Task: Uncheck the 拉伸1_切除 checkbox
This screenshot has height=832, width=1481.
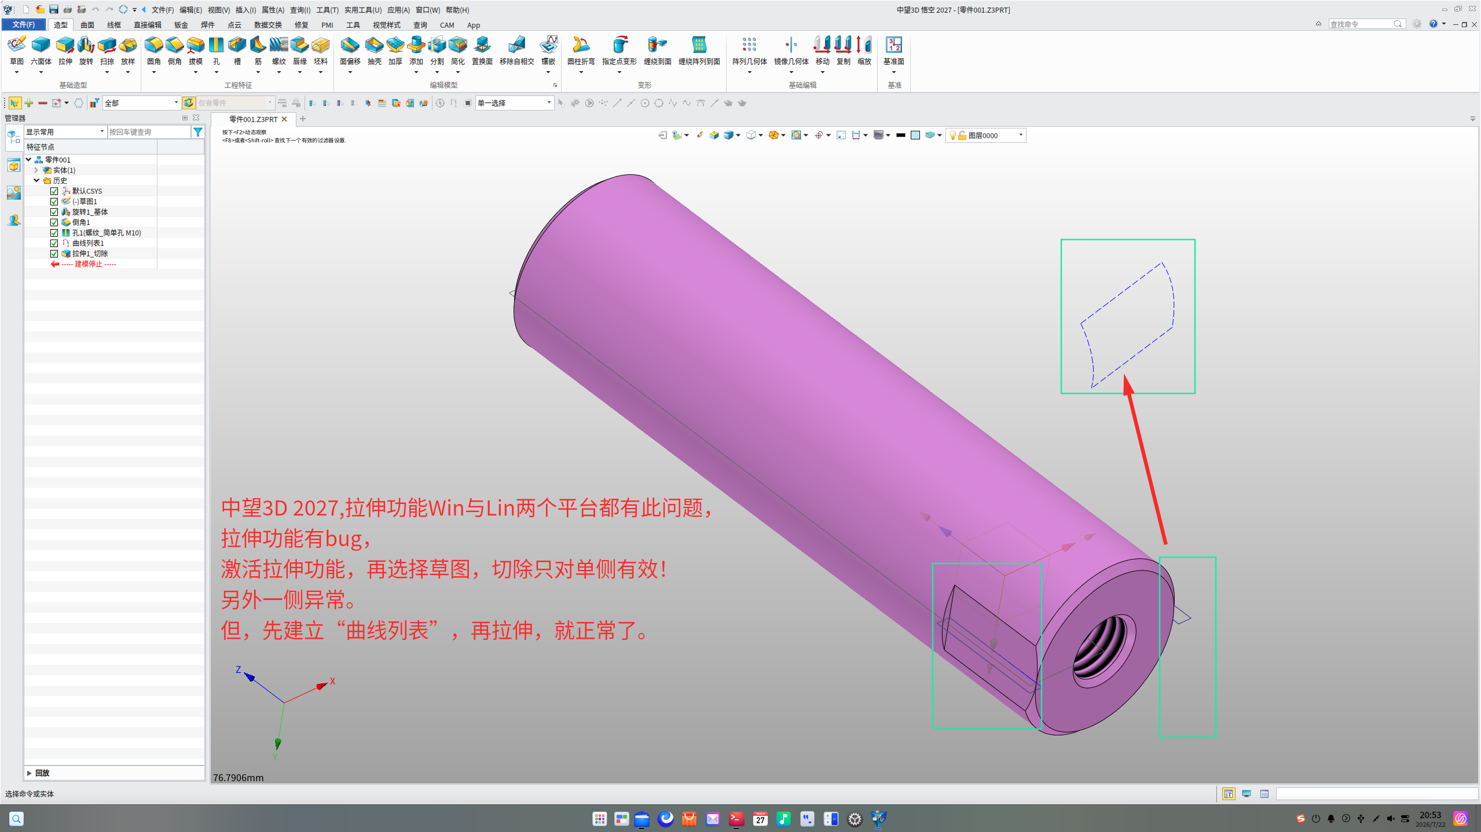Action: click(54, 253)
